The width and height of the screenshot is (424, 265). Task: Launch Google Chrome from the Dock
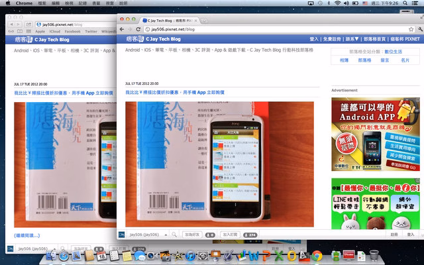coord(317,256)
